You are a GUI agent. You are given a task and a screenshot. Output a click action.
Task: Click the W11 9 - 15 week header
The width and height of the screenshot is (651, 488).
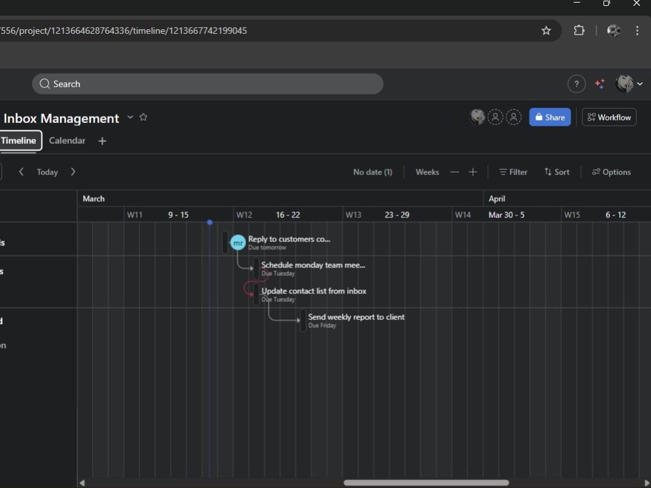pyautogui.click(x=178, y=215)
